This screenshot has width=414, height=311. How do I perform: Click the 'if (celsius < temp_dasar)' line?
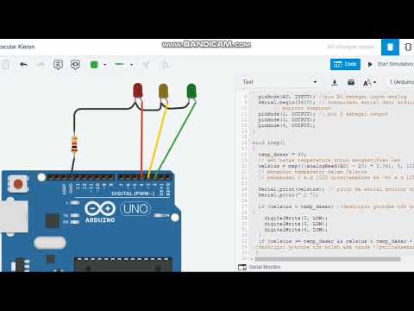(x=295, y=206)
